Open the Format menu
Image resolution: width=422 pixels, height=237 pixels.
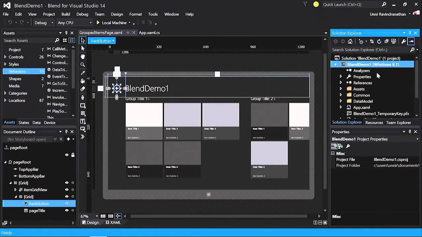(136, 14)
